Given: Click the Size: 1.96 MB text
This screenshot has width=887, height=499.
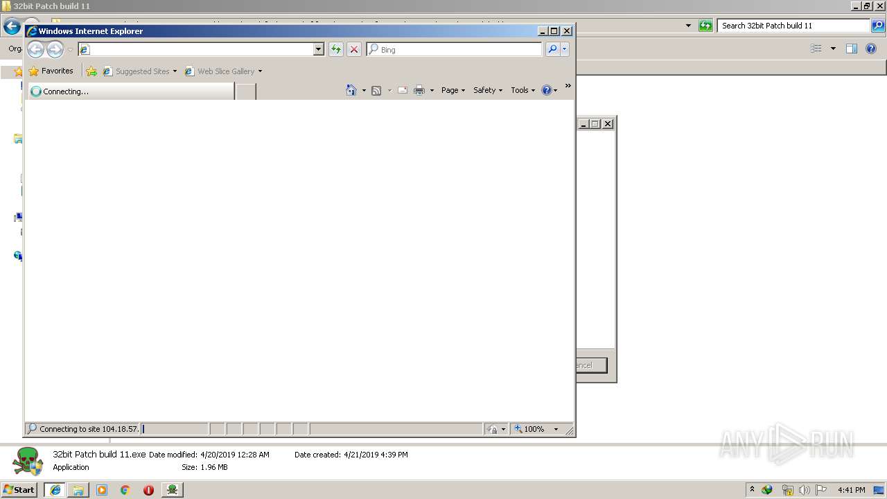Looking at the screenshot, I should click(x=204, y=467).
